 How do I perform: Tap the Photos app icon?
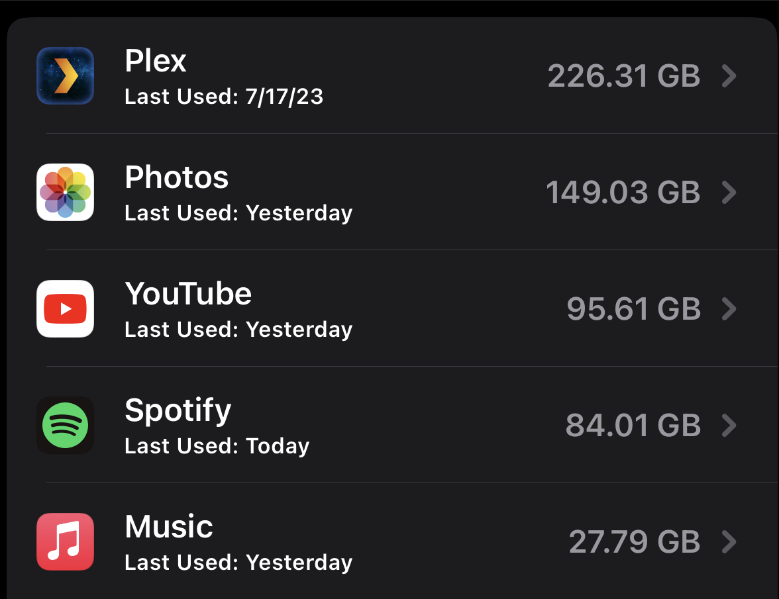tap(65, 192)
